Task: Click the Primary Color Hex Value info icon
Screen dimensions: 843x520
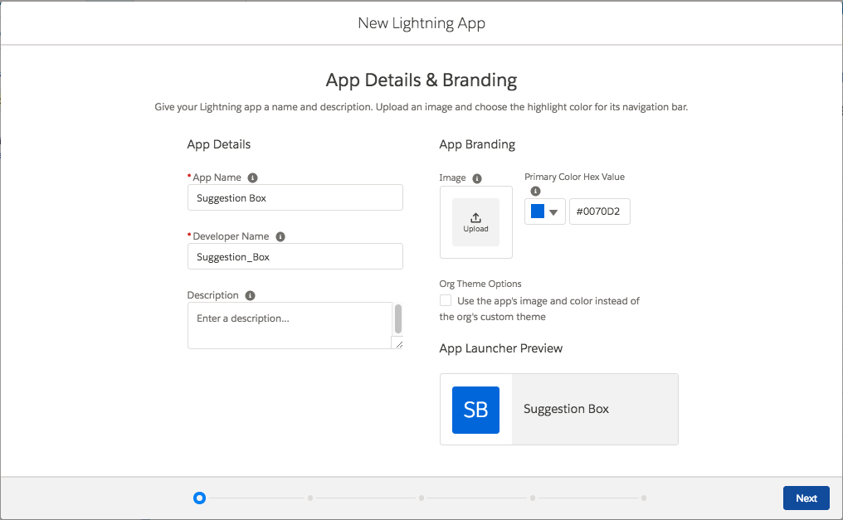Action: 534,190
